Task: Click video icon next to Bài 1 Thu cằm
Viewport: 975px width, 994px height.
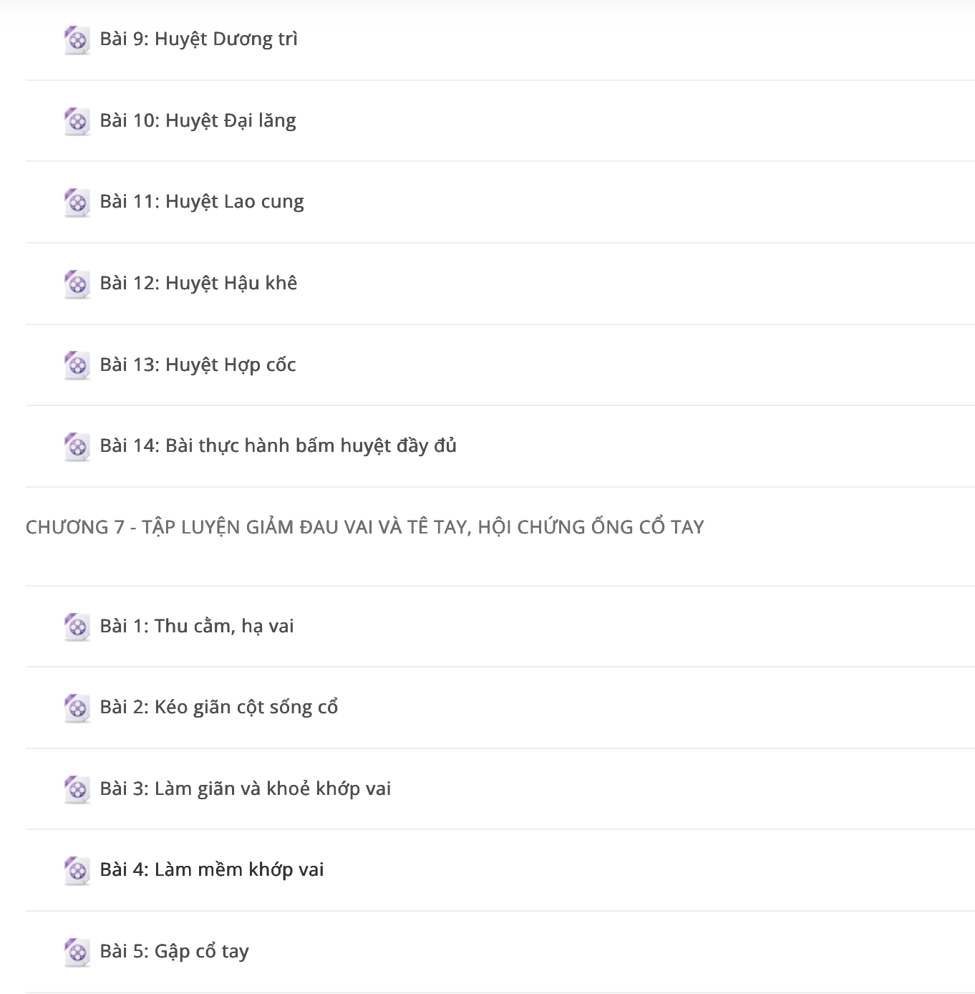Action: [x=77, y=627]
